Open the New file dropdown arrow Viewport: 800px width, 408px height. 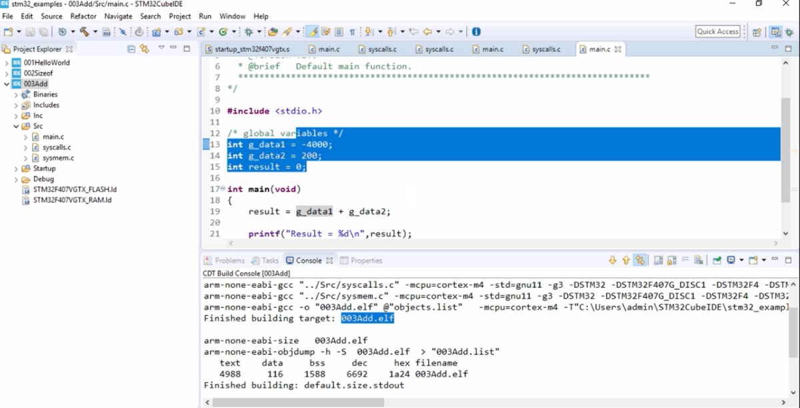tap(19, 31)
